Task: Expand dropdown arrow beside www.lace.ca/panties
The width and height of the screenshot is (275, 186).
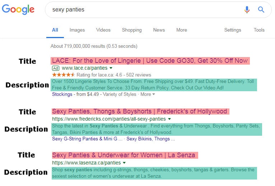Action: pyautogui.click(x=111, y=68)
